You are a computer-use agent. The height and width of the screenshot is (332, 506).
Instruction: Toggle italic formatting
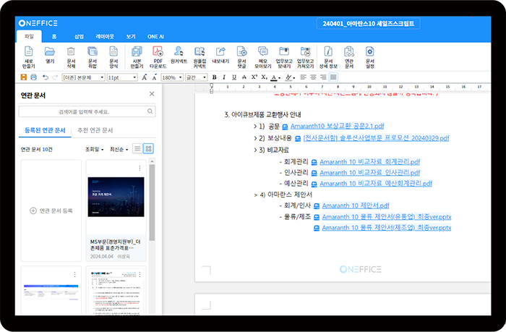coord(224,77)
